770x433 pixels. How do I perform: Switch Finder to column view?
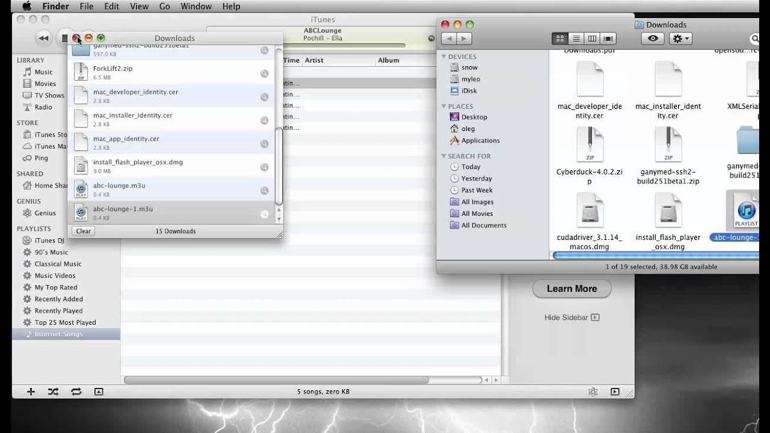point(592,38)
